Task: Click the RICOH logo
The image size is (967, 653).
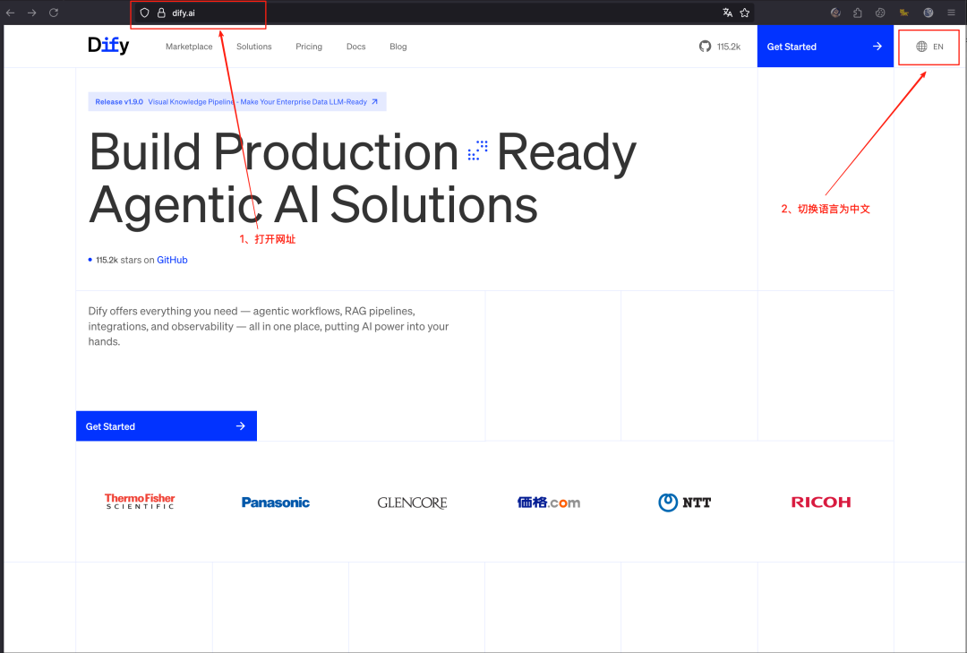Action: point(821,503)
